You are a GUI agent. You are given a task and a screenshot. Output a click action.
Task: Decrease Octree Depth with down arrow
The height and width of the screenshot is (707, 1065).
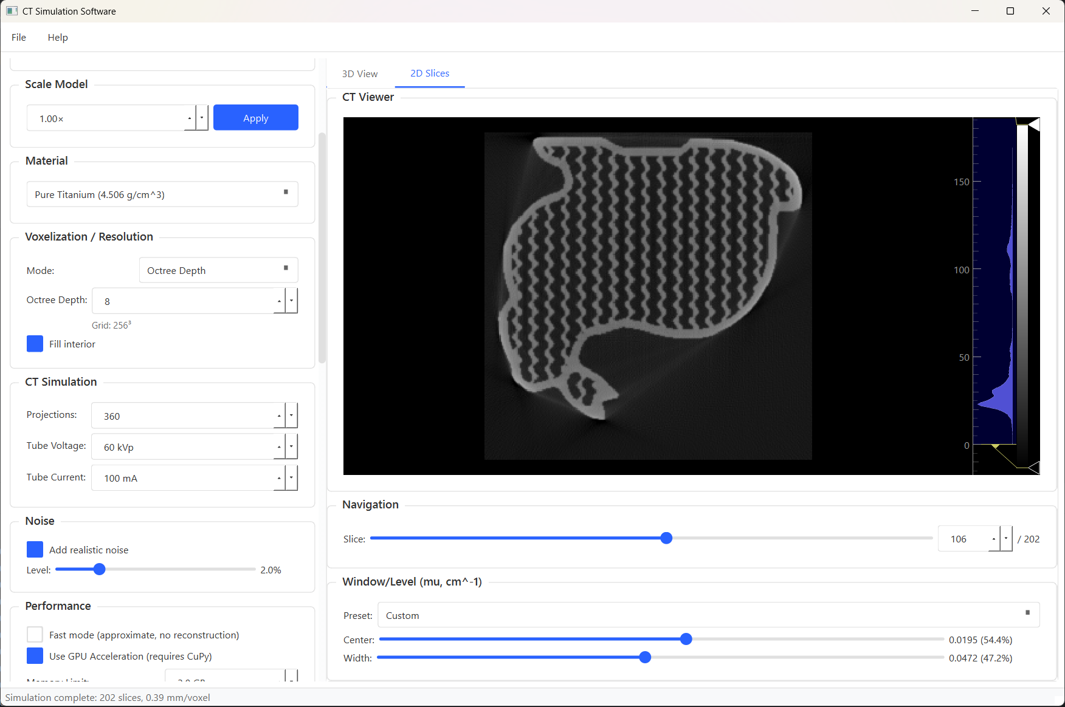(291, 301)
